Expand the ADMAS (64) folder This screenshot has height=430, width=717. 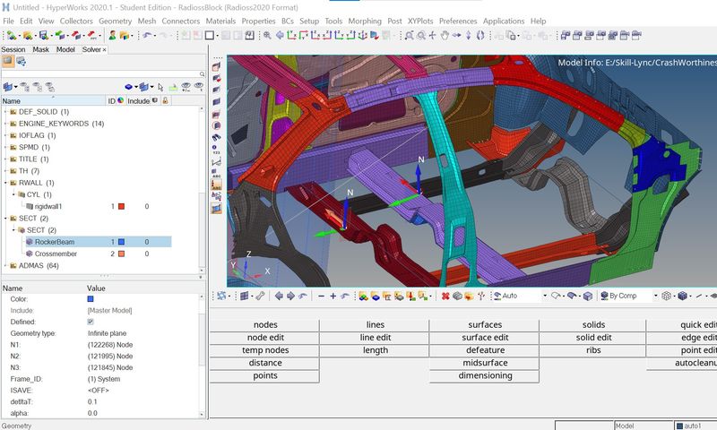(6, 265)
